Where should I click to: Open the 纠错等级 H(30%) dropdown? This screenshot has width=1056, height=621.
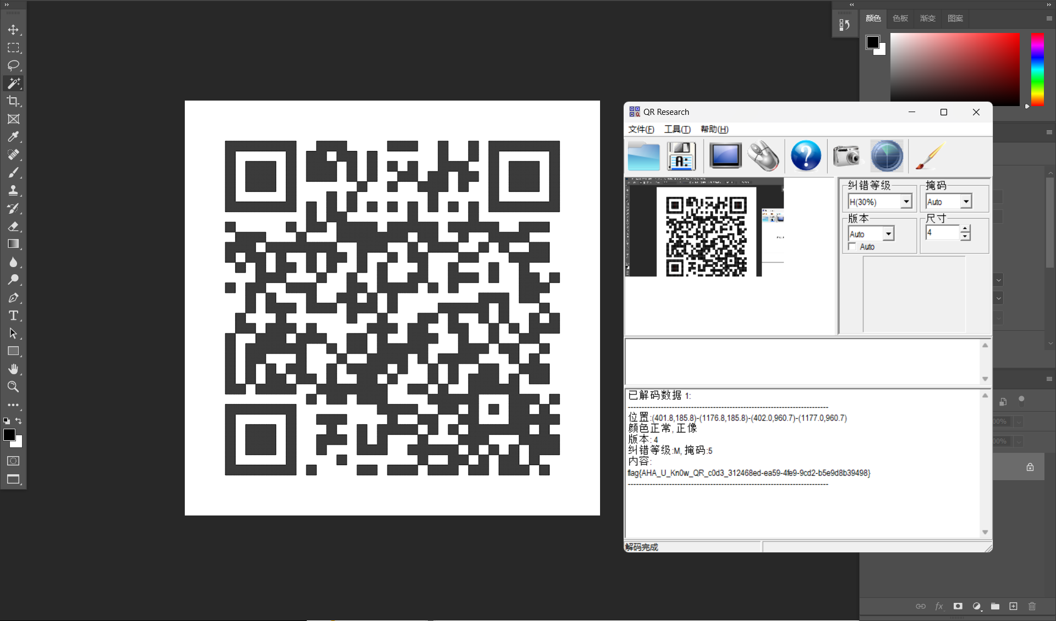point(906,202)
